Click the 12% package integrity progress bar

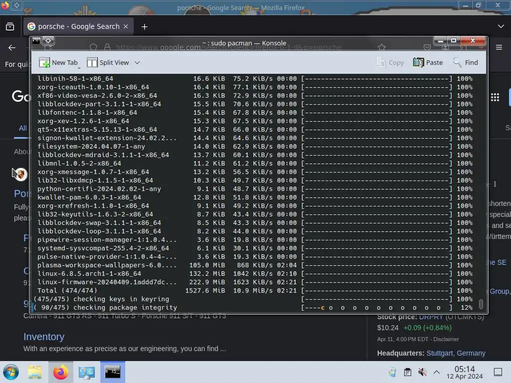[377, 307]
